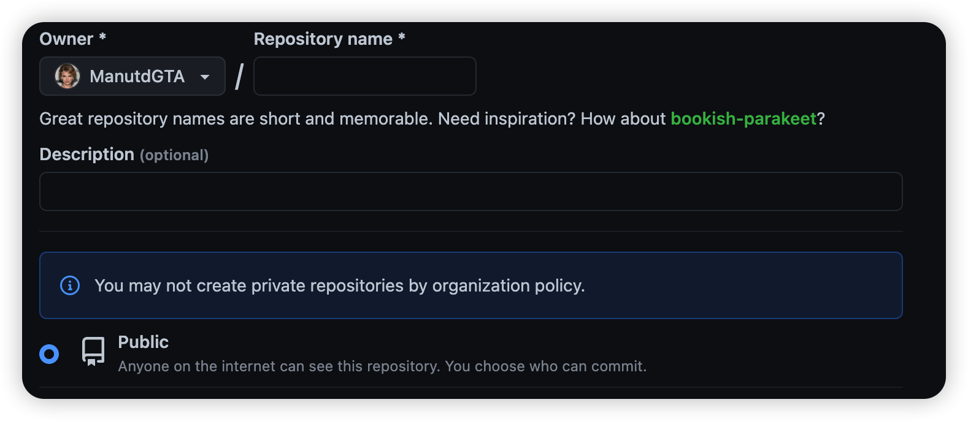
Task: Click the bookmark-style repository icon
Action: pyautogui.click(x=93, y=351)
